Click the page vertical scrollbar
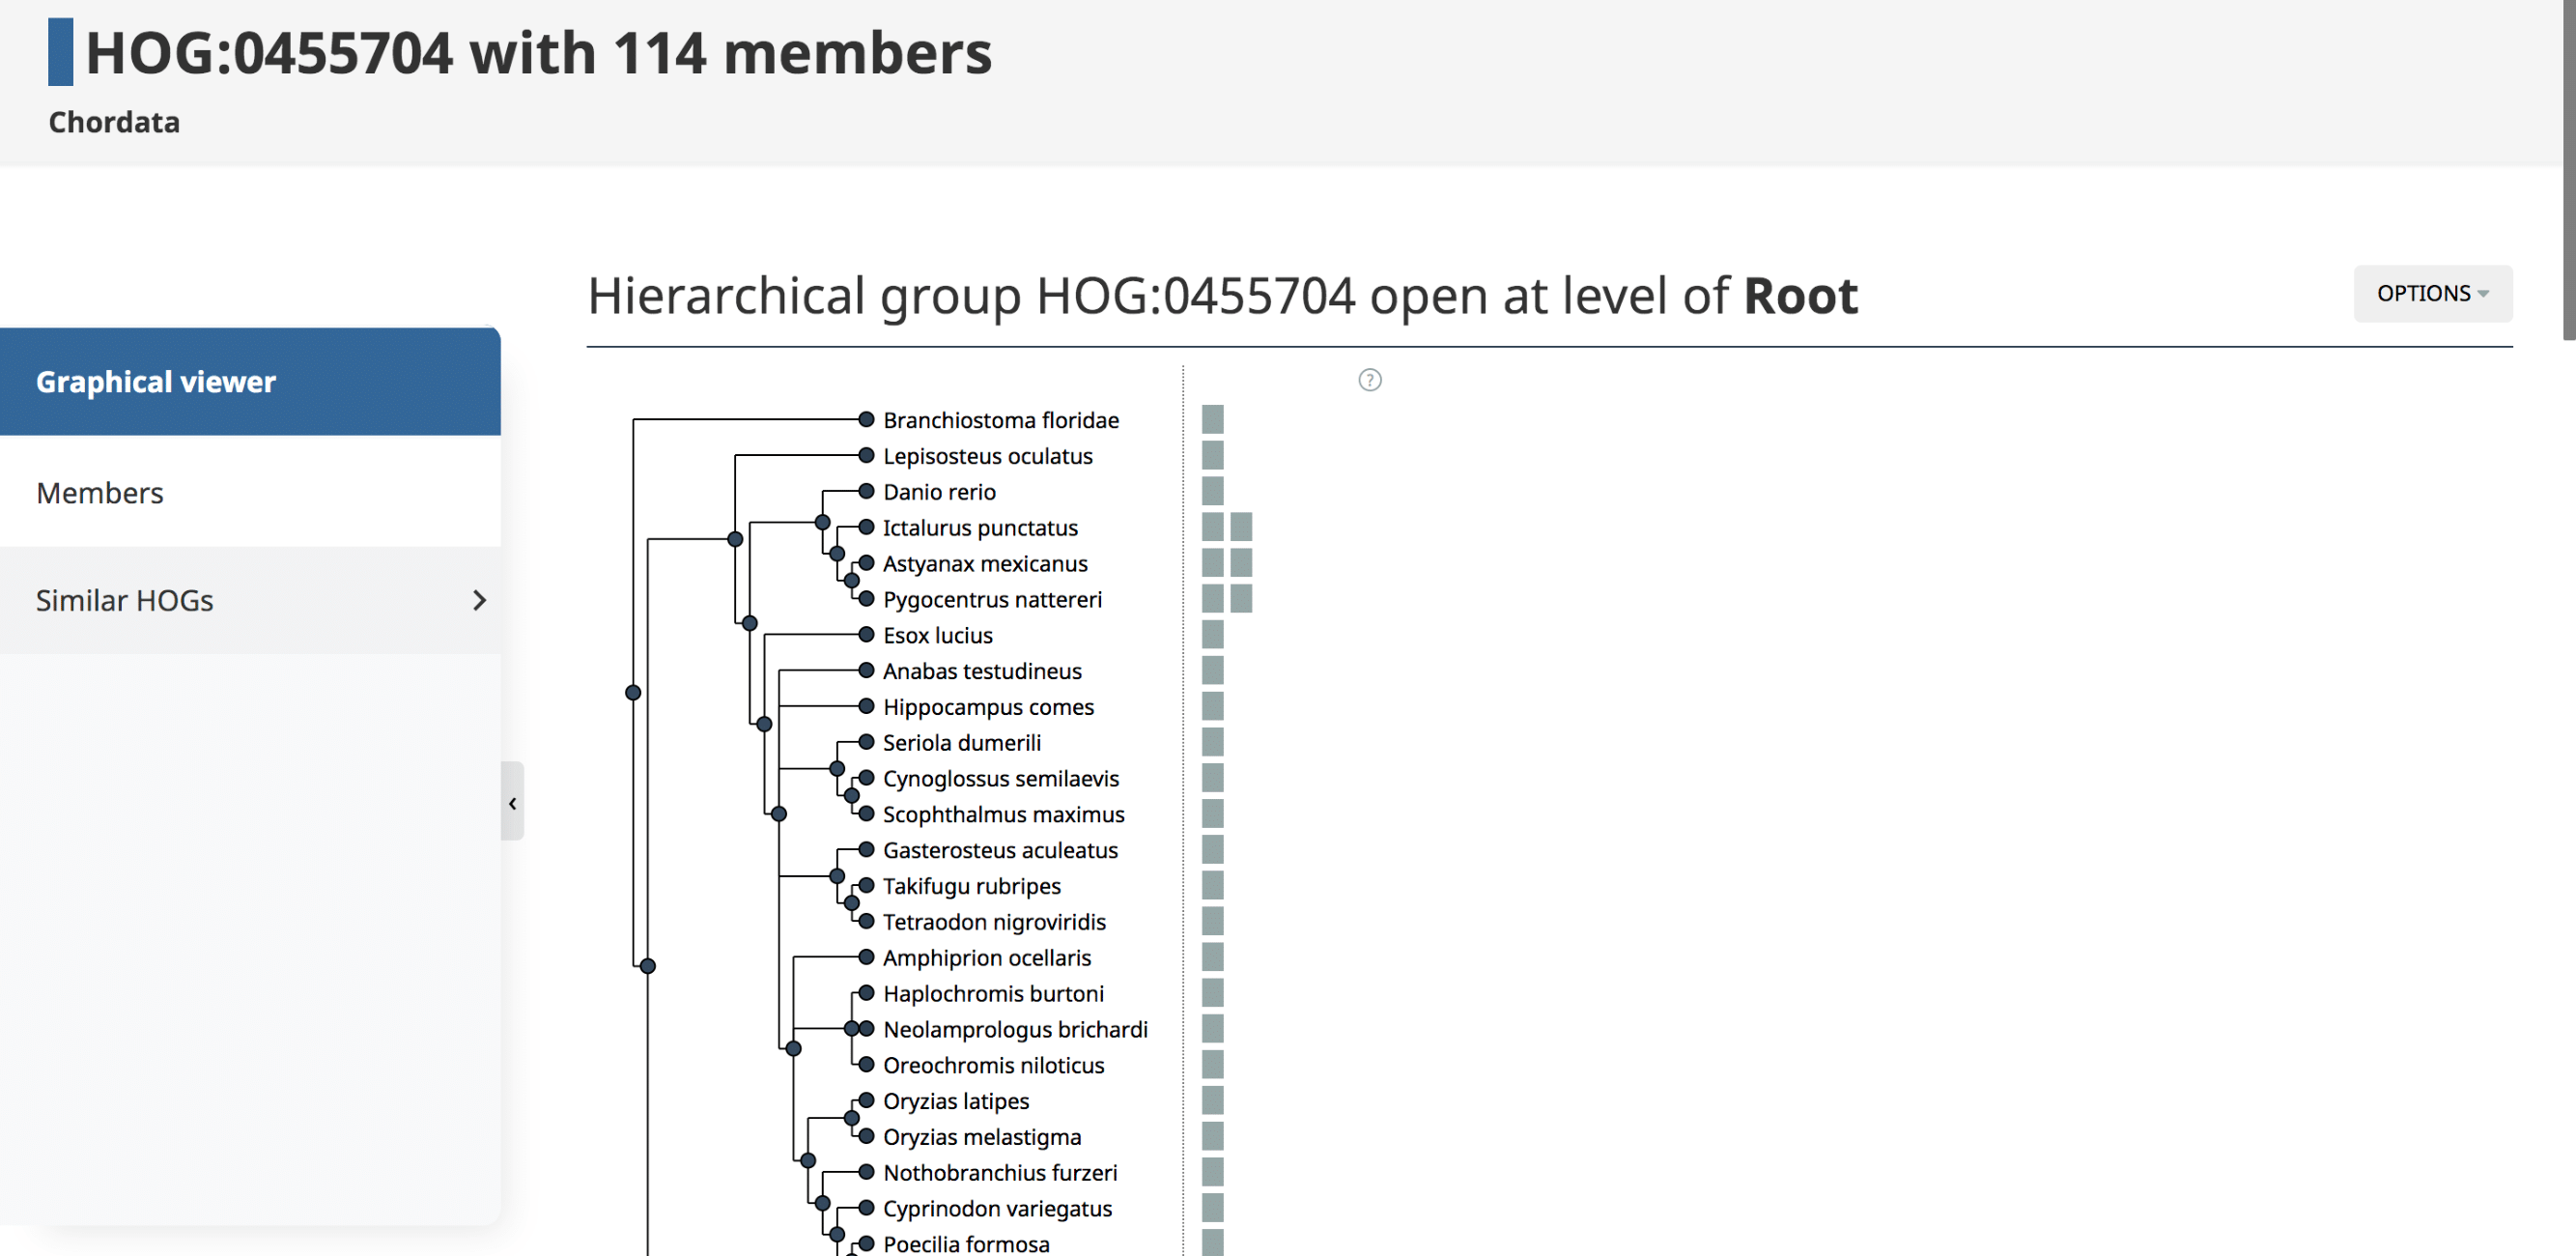Screen dimensions: 2576x1256 pos(2568,170)
